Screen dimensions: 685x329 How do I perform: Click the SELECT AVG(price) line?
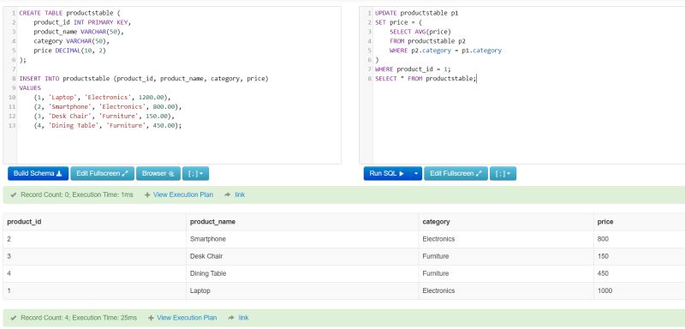[x=420, y=32]
